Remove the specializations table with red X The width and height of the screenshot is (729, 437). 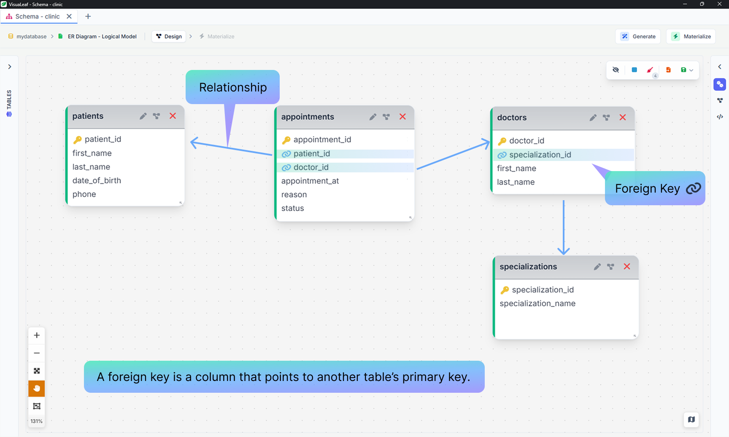tap(627, 267)
